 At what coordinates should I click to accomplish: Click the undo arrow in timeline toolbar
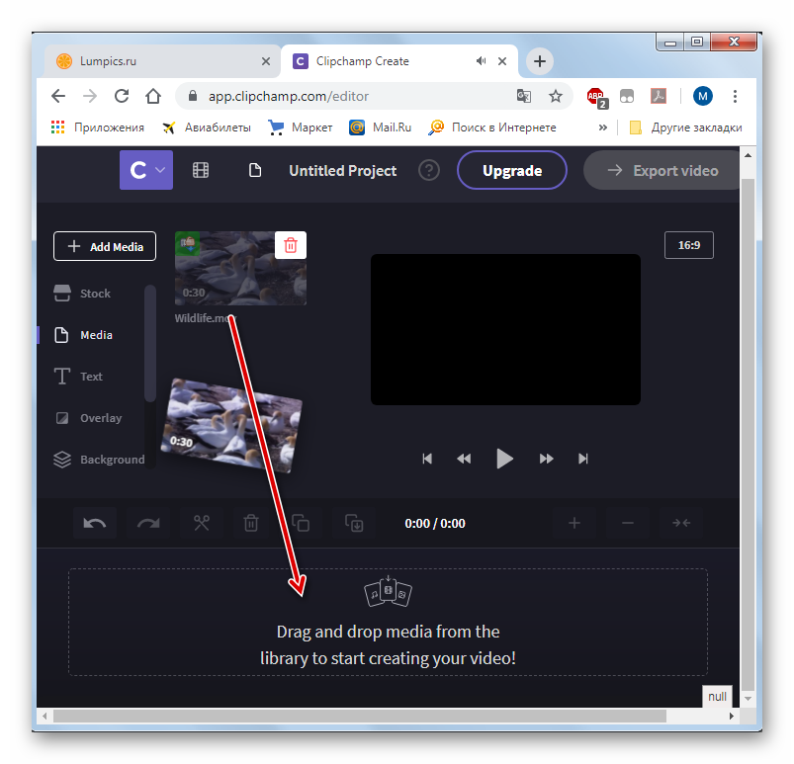[95, 523]
